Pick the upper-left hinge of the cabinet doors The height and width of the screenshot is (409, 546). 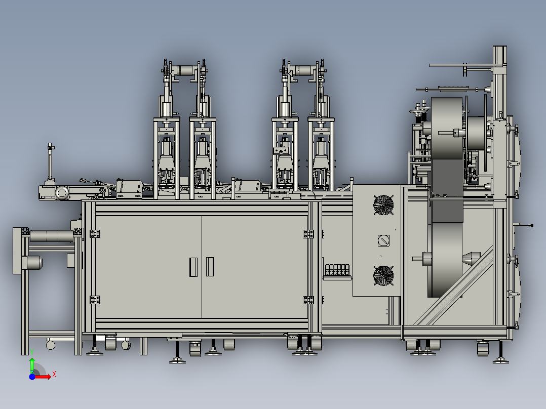pos(95,233)
